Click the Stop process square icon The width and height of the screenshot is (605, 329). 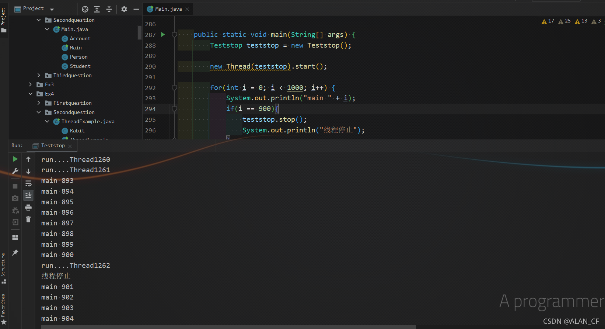click(15, 186)
